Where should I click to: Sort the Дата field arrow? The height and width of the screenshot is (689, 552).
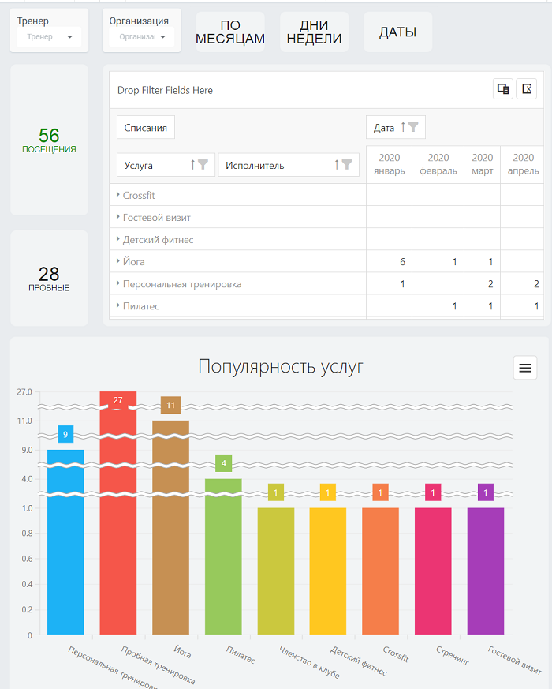pyautogui.click(x=403, y=127)
